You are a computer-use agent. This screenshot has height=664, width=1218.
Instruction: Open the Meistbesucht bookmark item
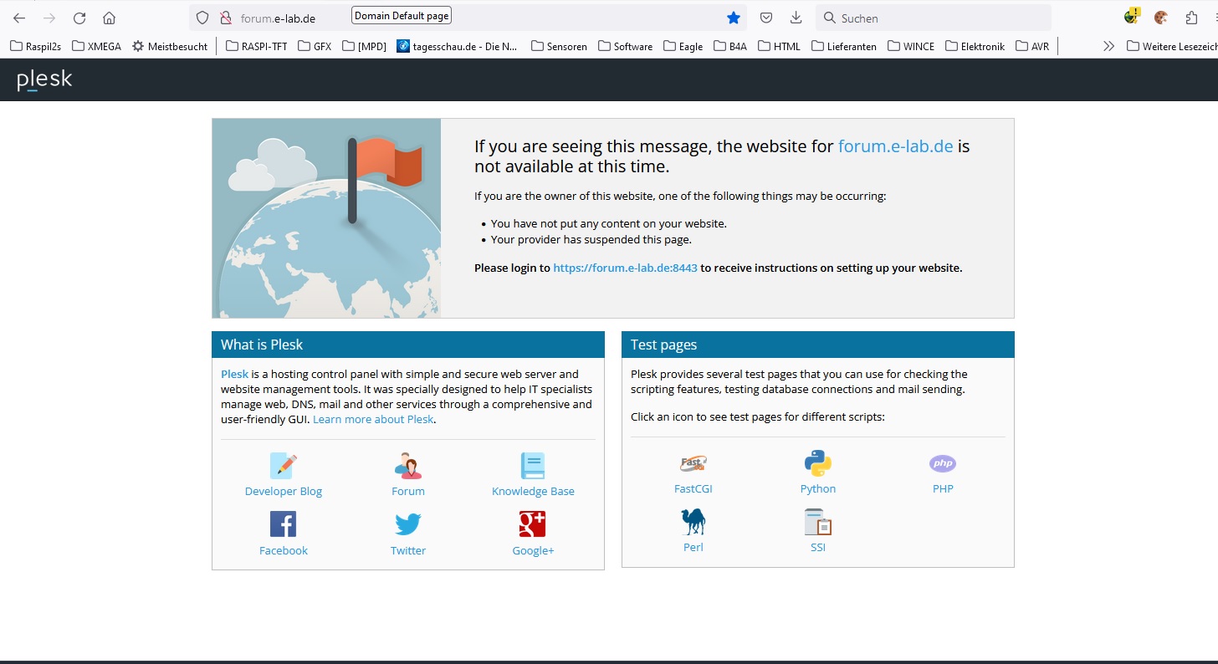(169, 46)
